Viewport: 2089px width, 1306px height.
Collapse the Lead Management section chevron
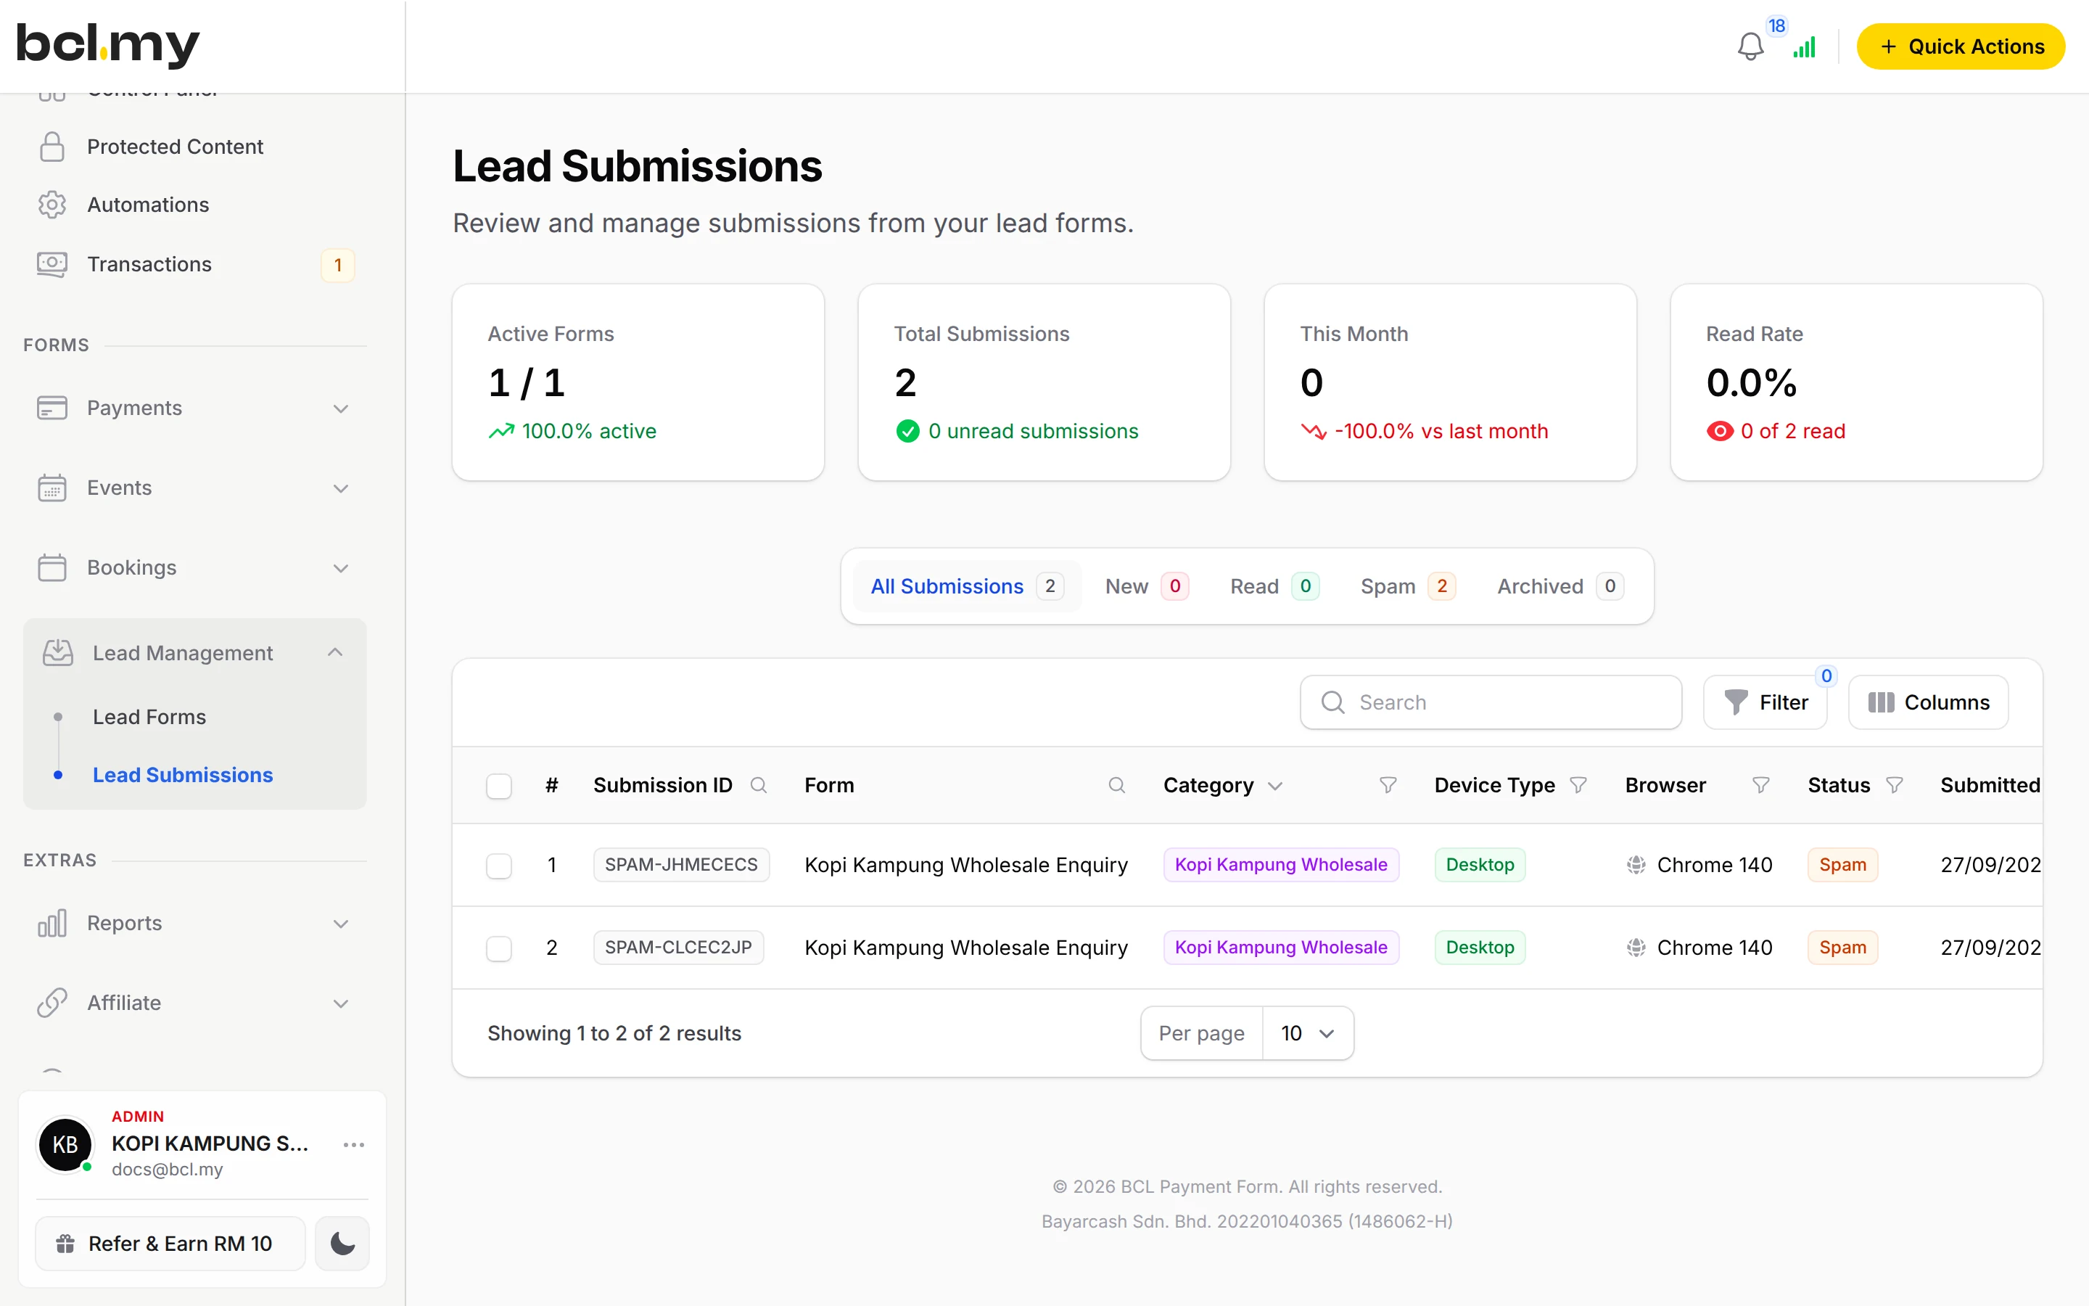tap(335, 652)
